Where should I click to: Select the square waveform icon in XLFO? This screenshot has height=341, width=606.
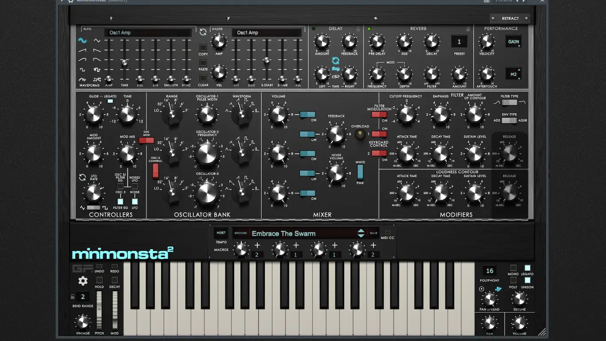click(x=83, y=70)
